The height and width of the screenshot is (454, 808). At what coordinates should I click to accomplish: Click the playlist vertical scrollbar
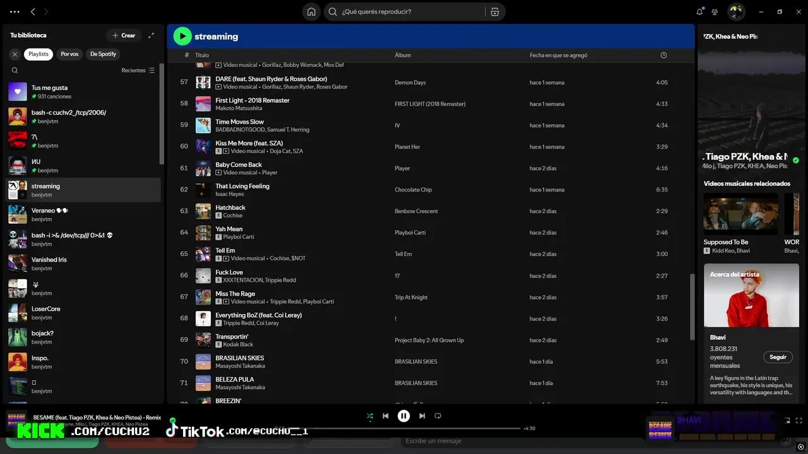tap(692, 306)
